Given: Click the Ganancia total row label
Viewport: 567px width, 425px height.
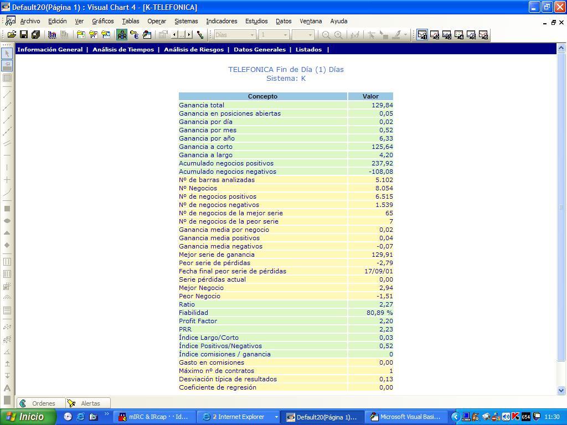Looking at the screenshot, I should [x=202, y=105].
